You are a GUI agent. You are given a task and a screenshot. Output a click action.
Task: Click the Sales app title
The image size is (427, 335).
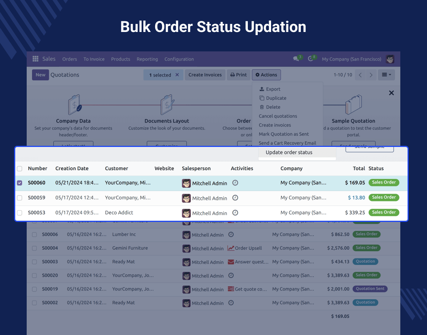pos(49,59)
